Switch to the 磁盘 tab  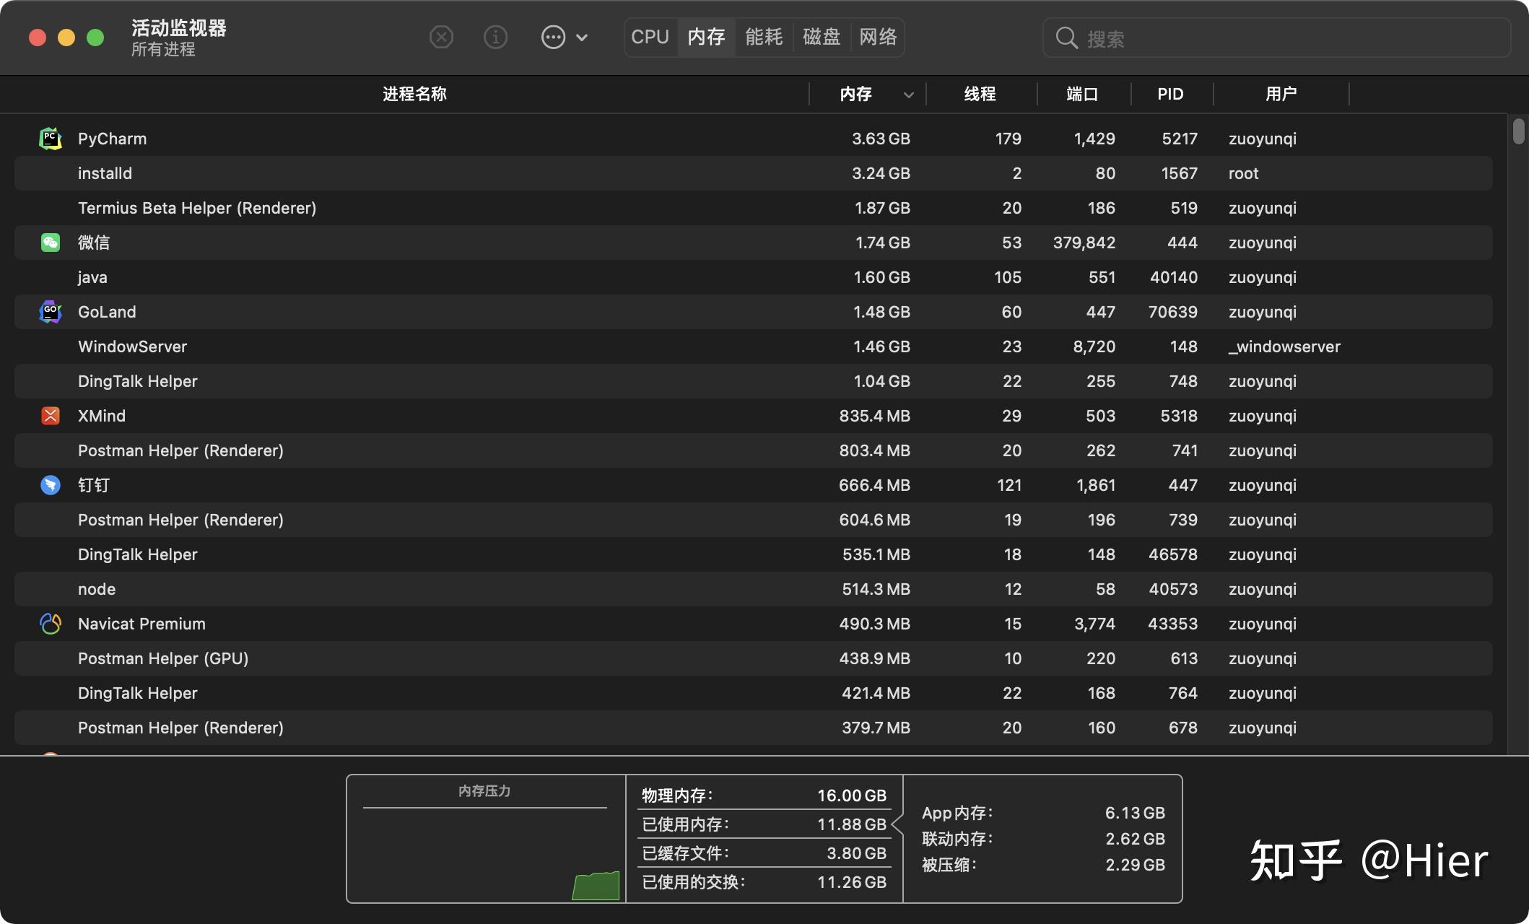coord(822,37)
